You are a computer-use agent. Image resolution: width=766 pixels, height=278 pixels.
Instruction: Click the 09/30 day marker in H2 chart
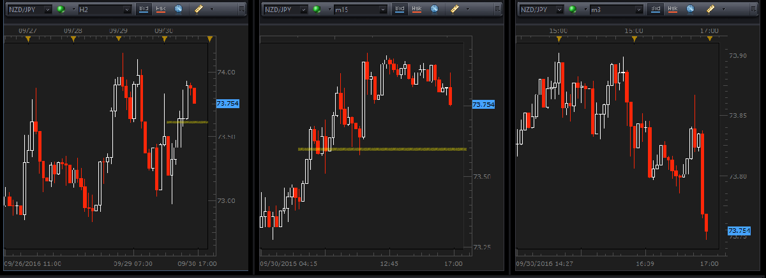[x=164, y=39]
